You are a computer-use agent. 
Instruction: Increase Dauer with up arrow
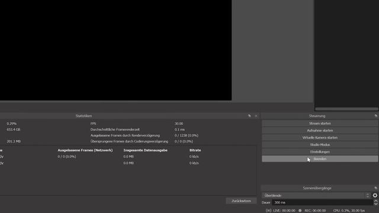pos(376,201)
